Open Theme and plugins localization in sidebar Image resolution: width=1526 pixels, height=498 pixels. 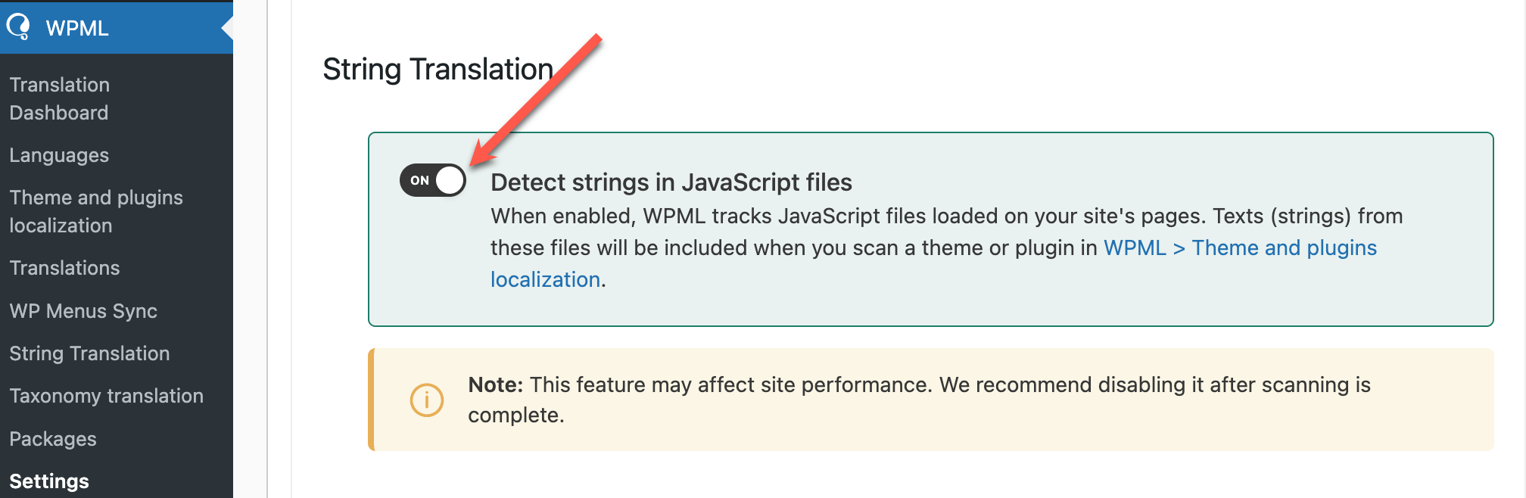click(x=96, y=211)
